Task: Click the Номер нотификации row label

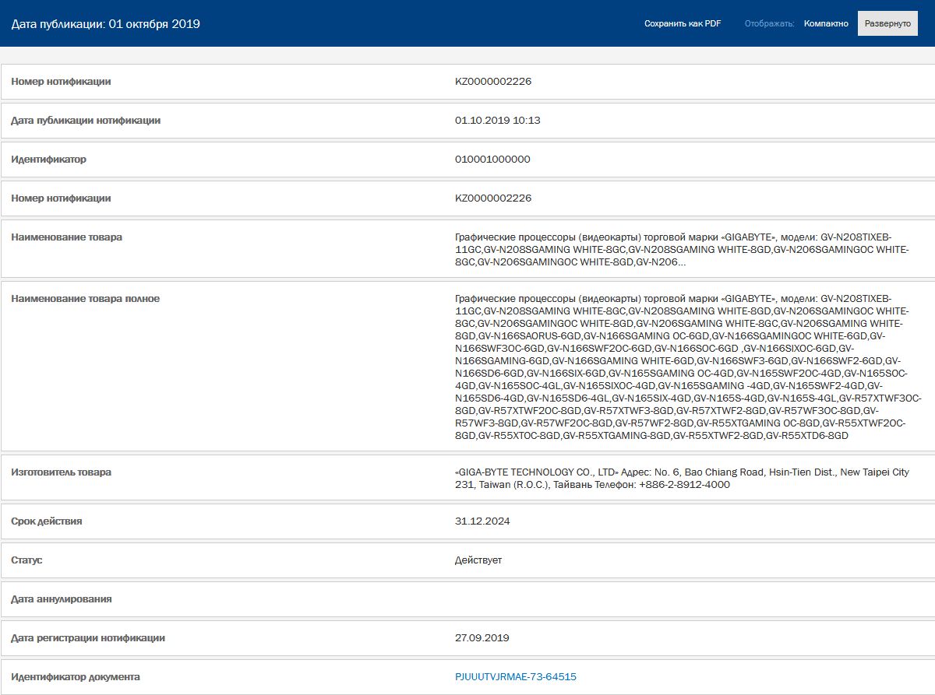Action: [x=61, y=81]
